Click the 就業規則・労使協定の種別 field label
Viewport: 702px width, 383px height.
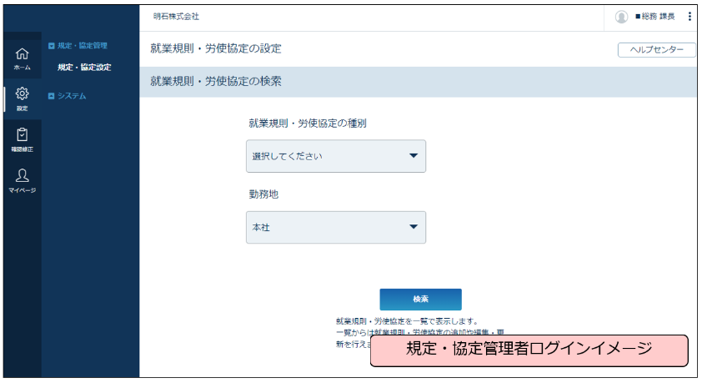click(308, 123)
